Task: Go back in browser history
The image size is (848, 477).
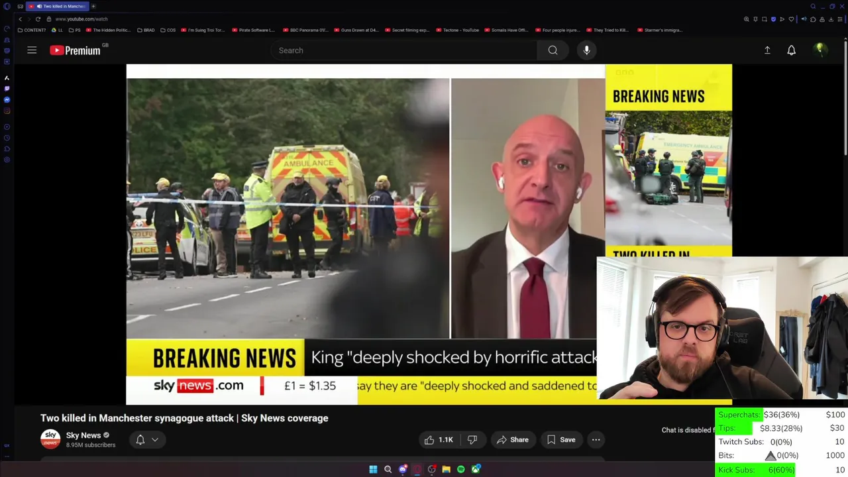Action: coord(20,19)
